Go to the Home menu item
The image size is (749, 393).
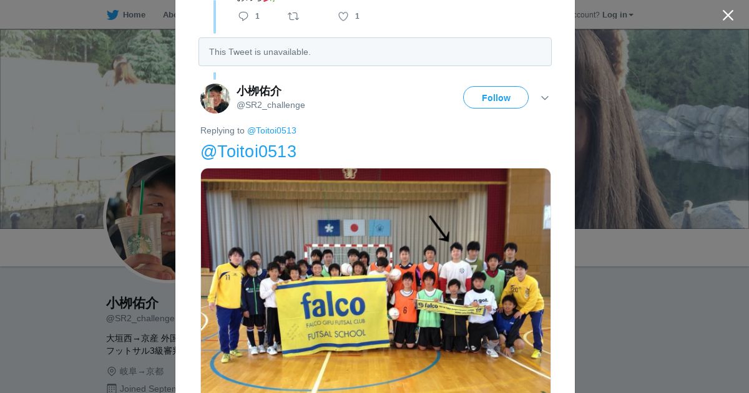[x=126, y=14]
